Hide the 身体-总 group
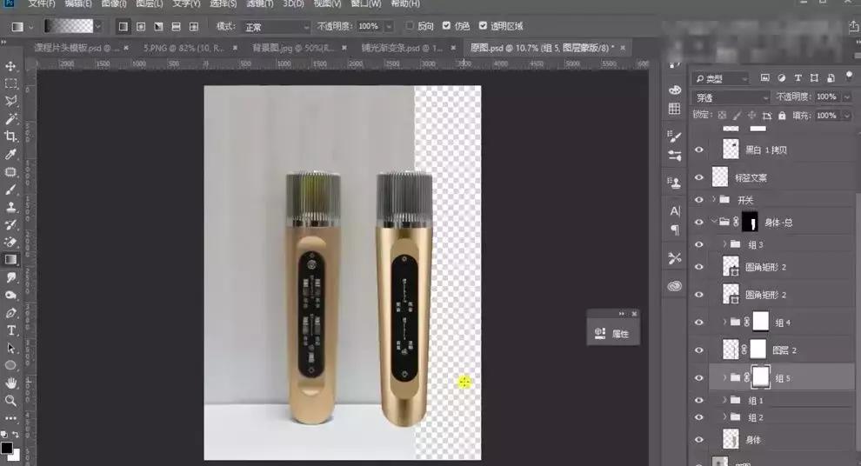This screenshot has height=466, width=861. [x=699, y=222]
